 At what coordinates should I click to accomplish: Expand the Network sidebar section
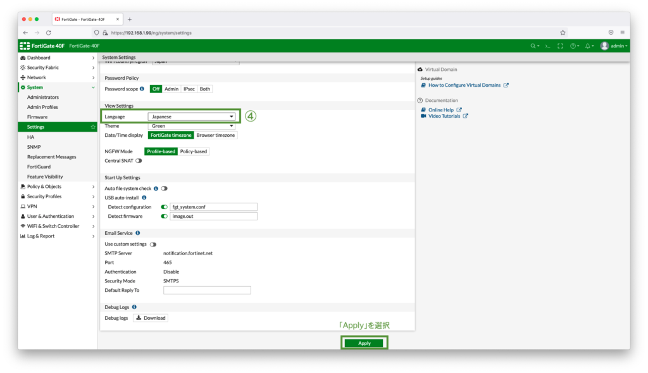(x=58, y=77)
